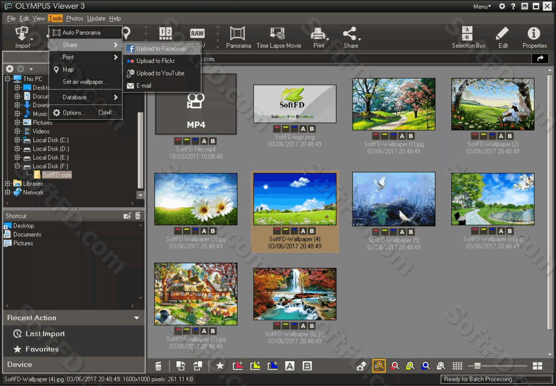
Task: Expand Local Disk (C:) tree node
Action: [17, 140]
